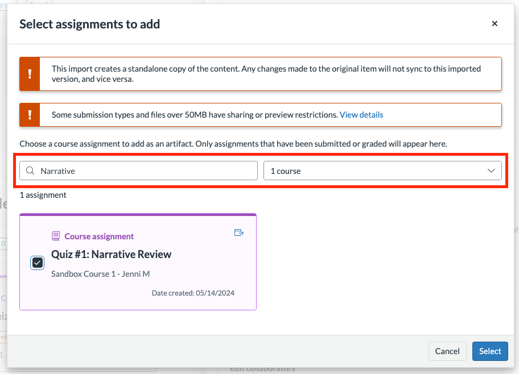Screen dimensions: 519x374
Task: Uncheck the Quiz #1: Narrative Review checkbox
Action: (x=37, y=263)
